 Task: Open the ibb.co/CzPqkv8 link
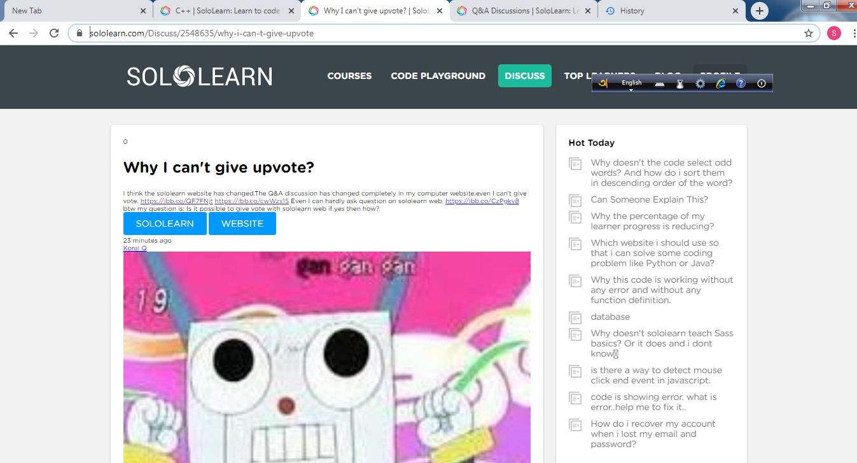[482, 201]
